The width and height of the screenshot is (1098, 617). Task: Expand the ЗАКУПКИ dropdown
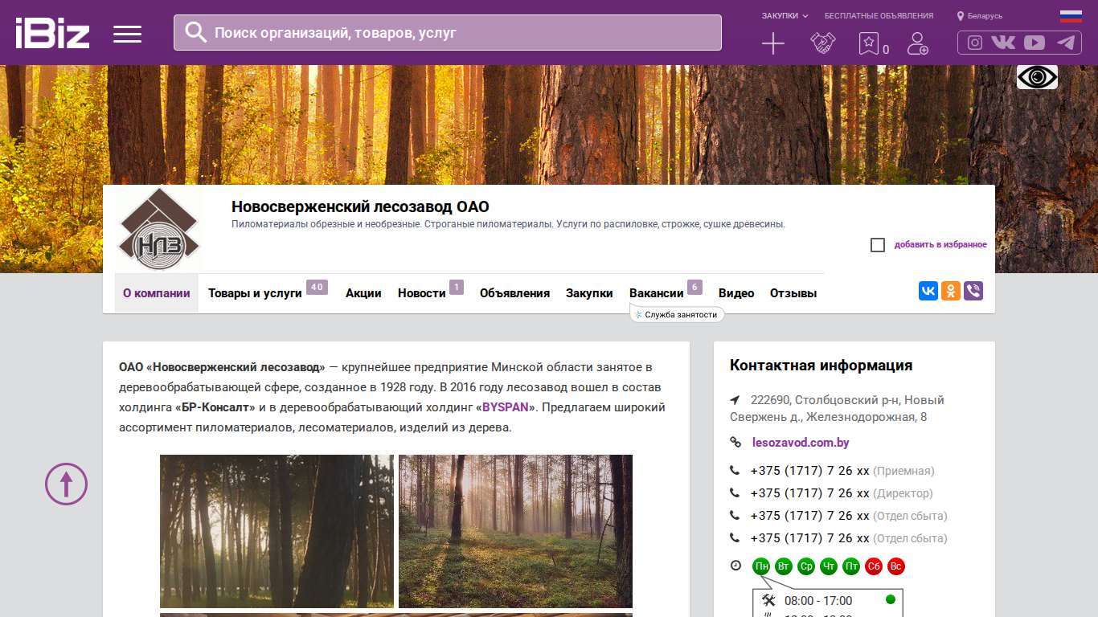(x=785, y=16)
